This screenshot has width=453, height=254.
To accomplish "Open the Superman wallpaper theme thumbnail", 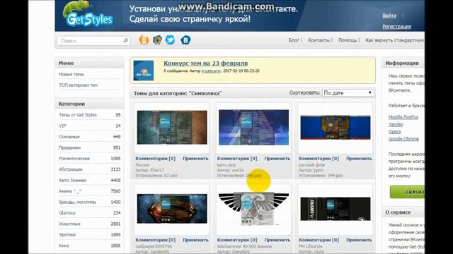I will (x=172, y=209).
